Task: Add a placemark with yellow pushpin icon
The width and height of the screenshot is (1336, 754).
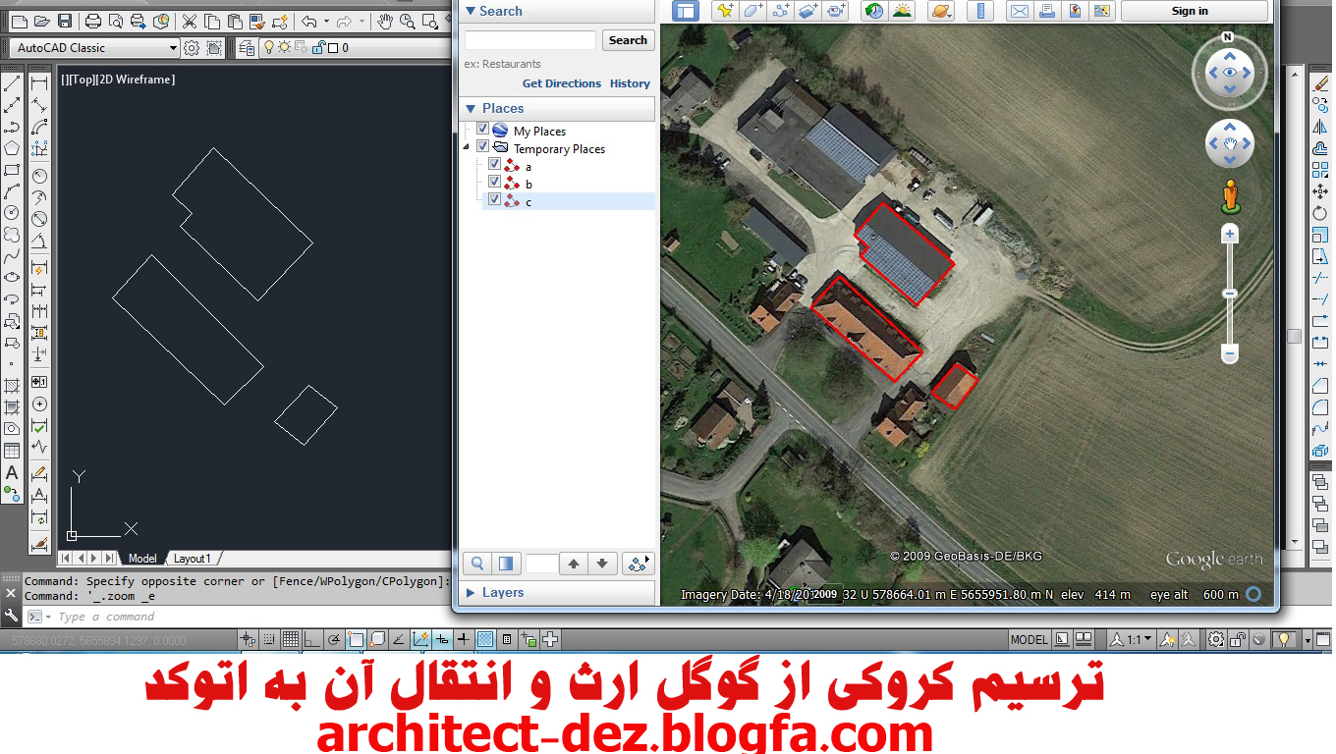Action: [725, 11]
